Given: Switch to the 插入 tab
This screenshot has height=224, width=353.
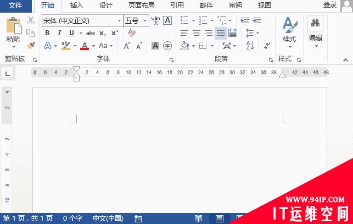Looking at the screenshot, I should click(77, 6).
